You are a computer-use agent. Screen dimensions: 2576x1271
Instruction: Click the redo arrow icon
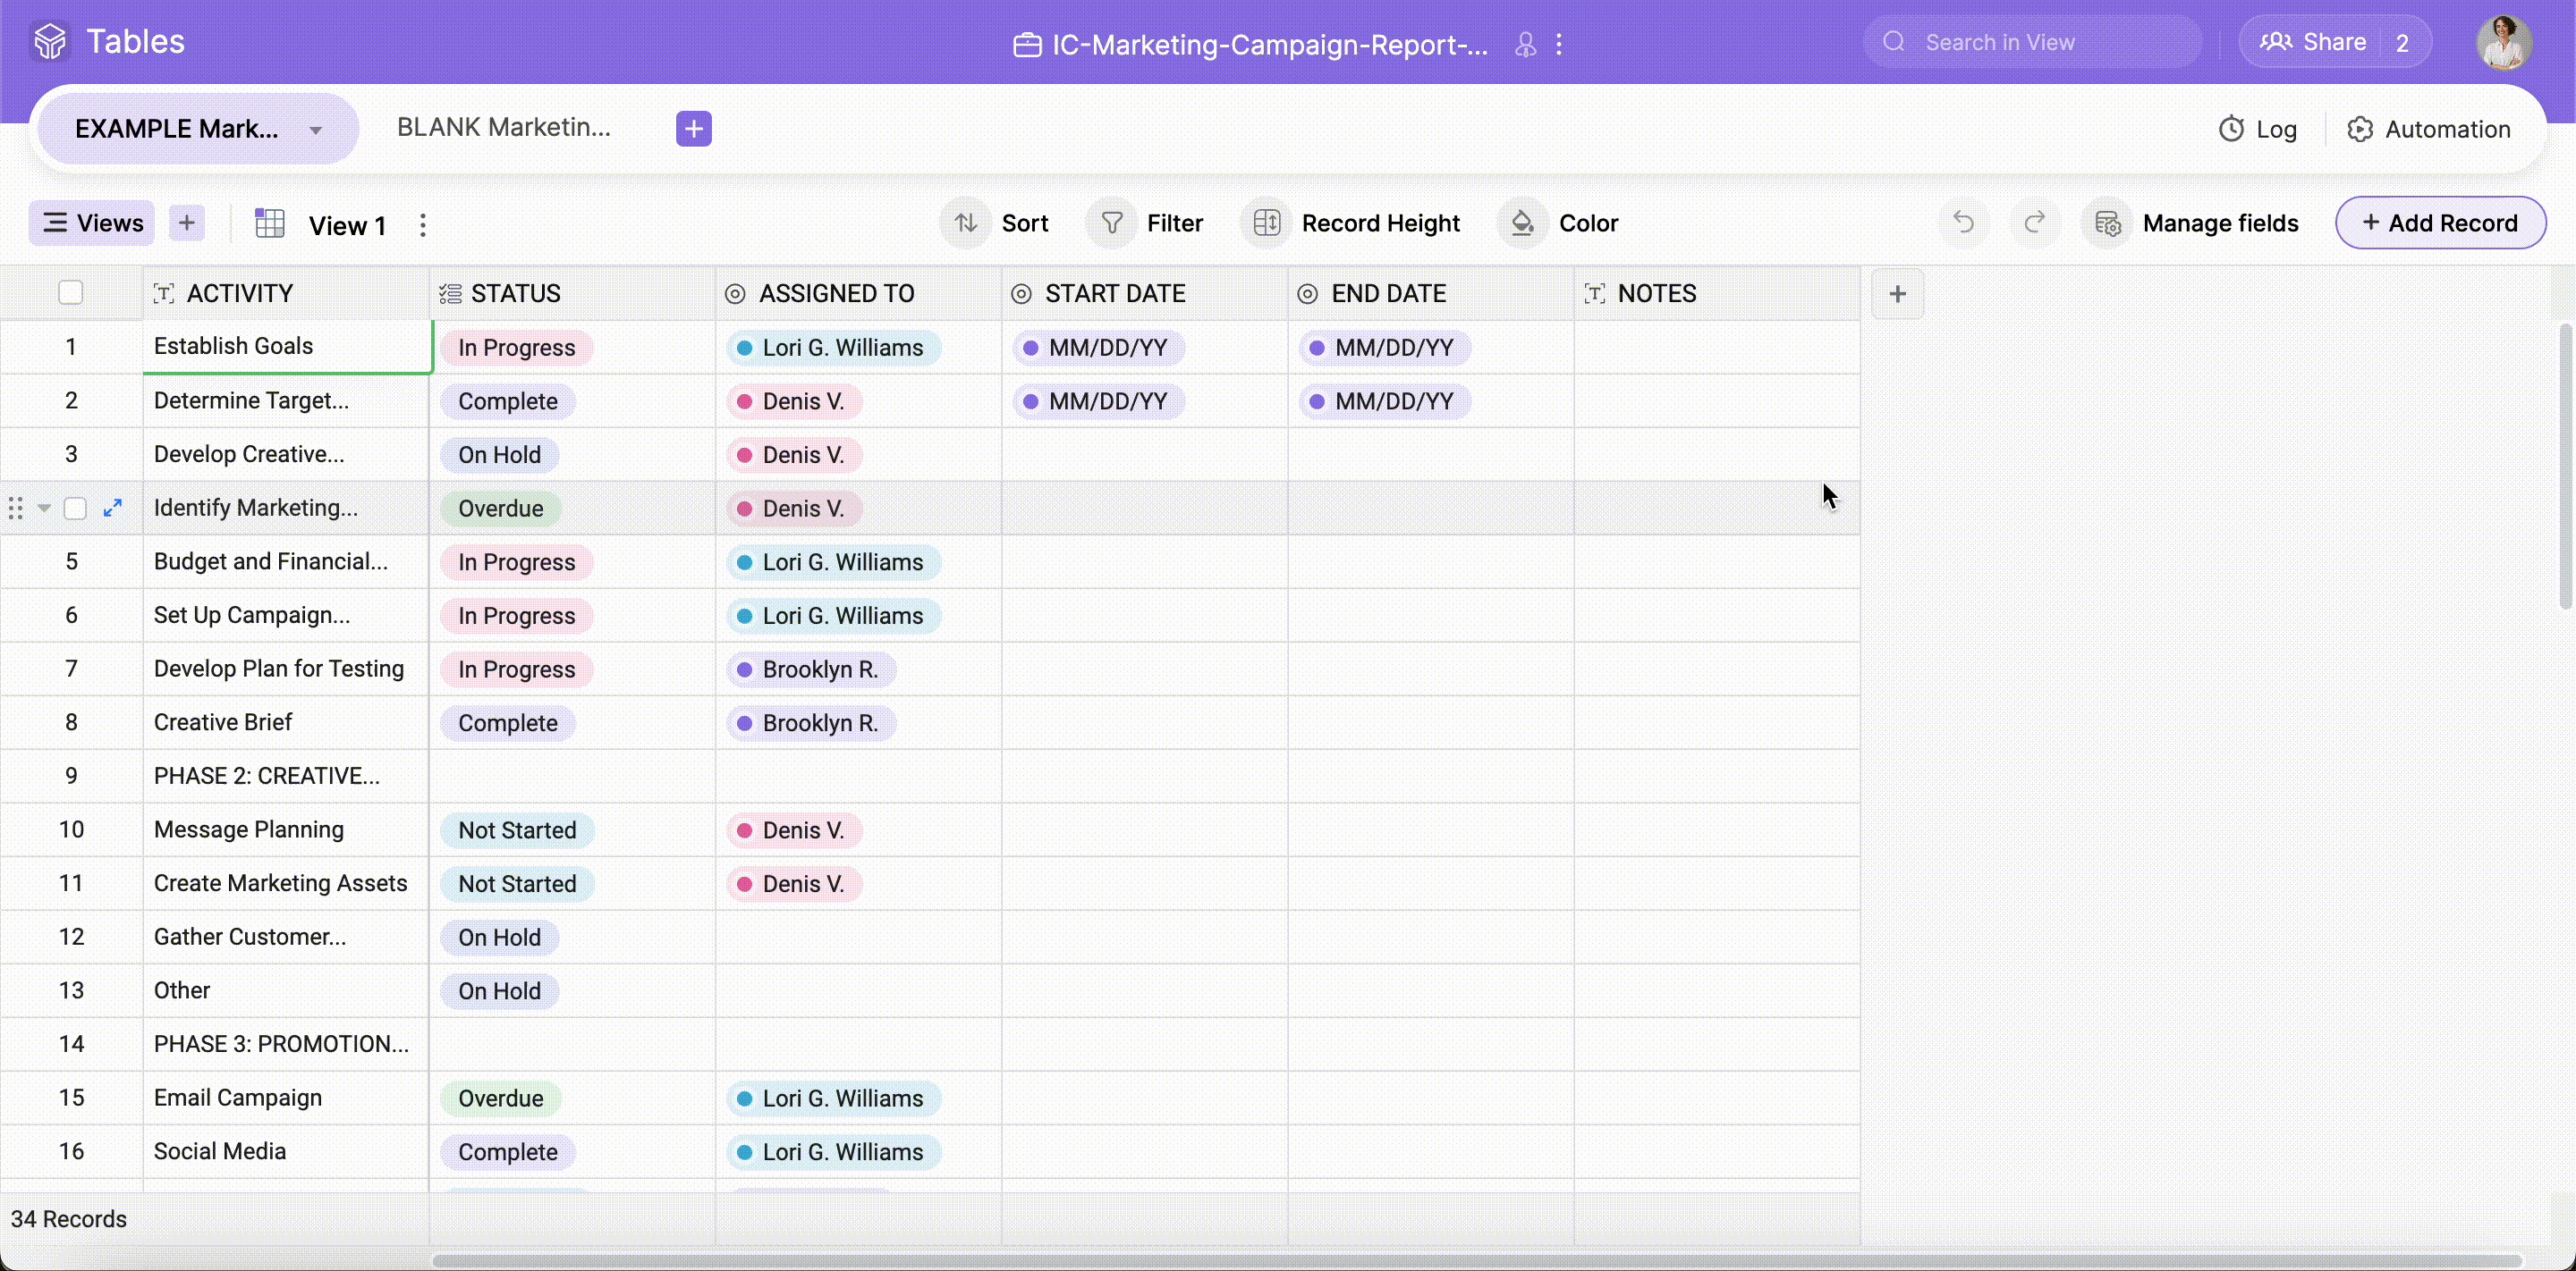tap(2034, 223)
